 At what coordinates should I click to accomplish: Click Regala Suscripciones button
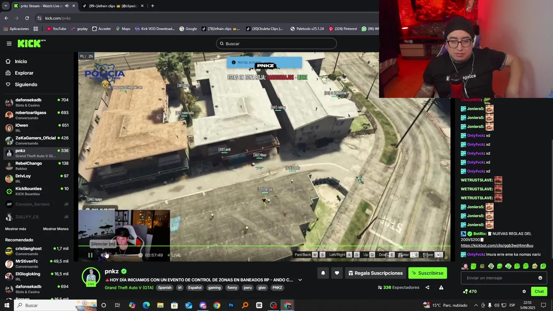point(375,273)
